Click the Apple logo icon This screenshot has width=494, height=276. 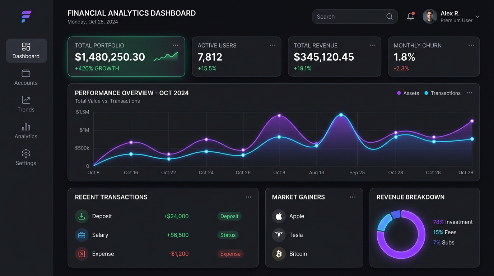tap(279, 216)
